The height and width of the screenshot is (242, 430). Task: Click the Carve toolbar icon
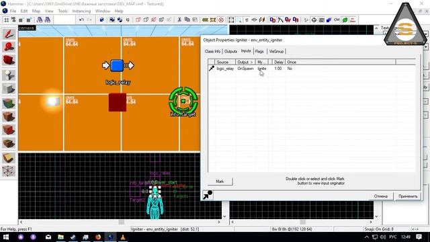pos(101,19)
